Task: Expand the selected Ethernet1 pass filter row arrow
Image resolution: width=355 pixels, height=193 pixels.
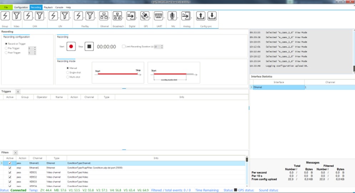Action: 1,163
